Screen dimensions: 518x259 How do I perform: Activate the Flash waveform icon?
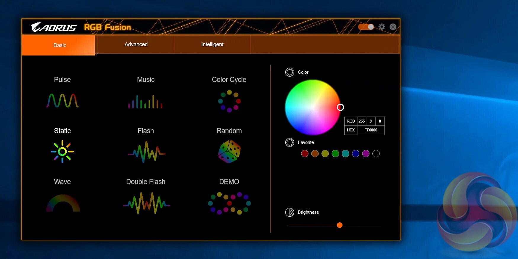146,152
